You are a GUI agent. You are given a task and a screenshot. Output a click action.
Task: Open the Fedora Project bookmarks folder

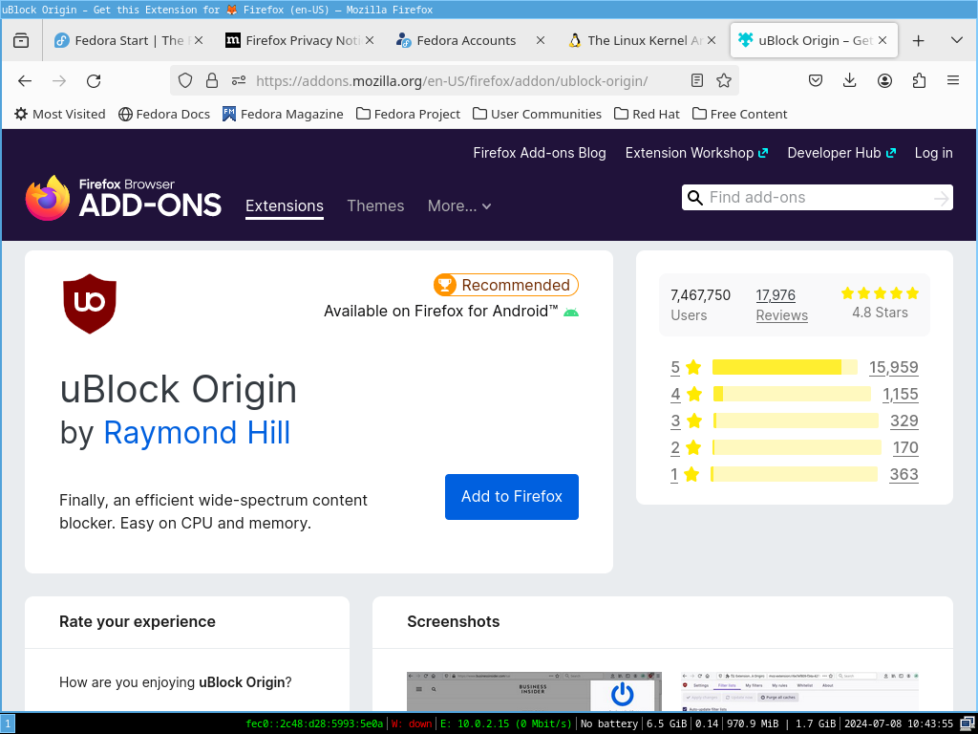pos(408,115)
